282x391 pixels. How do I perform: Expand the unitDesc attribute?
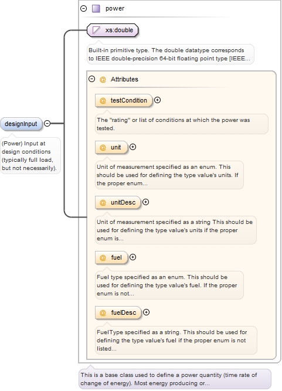coord(146,202)
